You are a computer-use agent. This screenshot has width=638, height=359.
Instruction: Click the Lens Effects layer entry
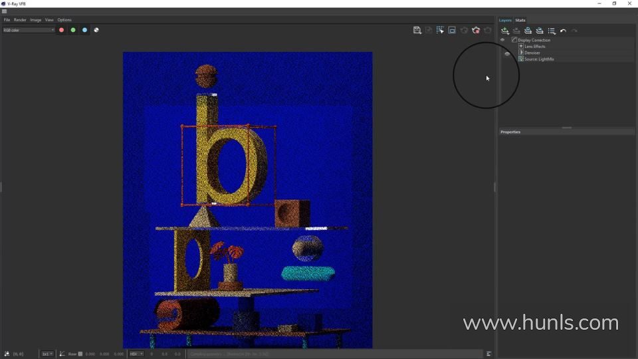coord(535,47)
